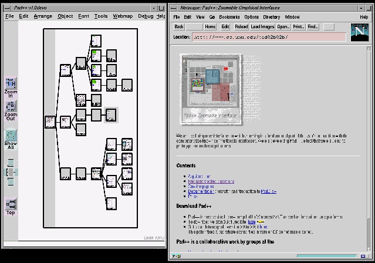
Task: Follow the first link under Contents
Action: [x=199, y=176]
